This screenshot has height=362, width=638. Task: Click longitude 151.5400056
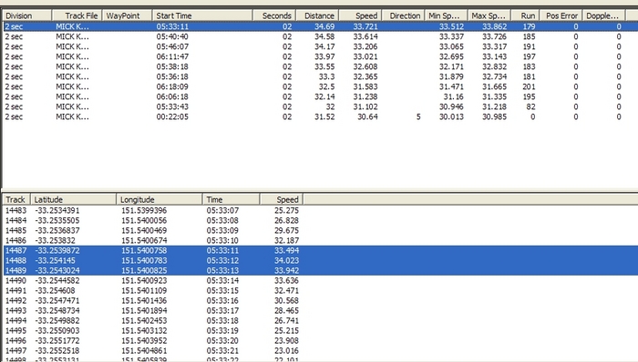144,220
